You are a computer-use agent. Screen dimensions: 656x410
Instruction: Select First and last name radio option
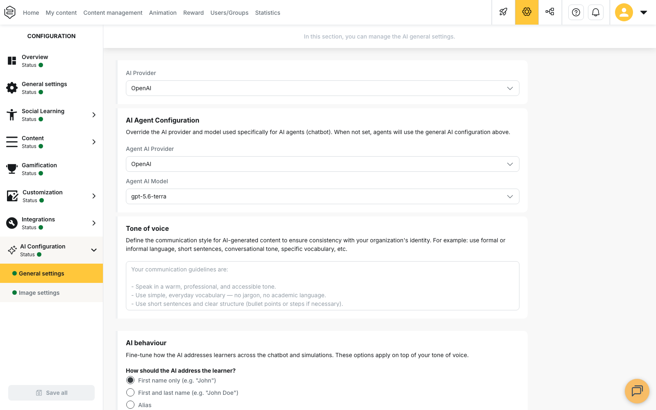pos(130,393)
